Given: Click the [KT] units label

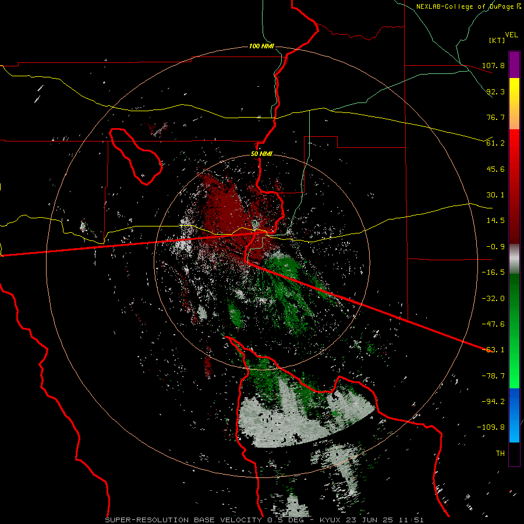Looking at the screenshot, I should 497,40.
